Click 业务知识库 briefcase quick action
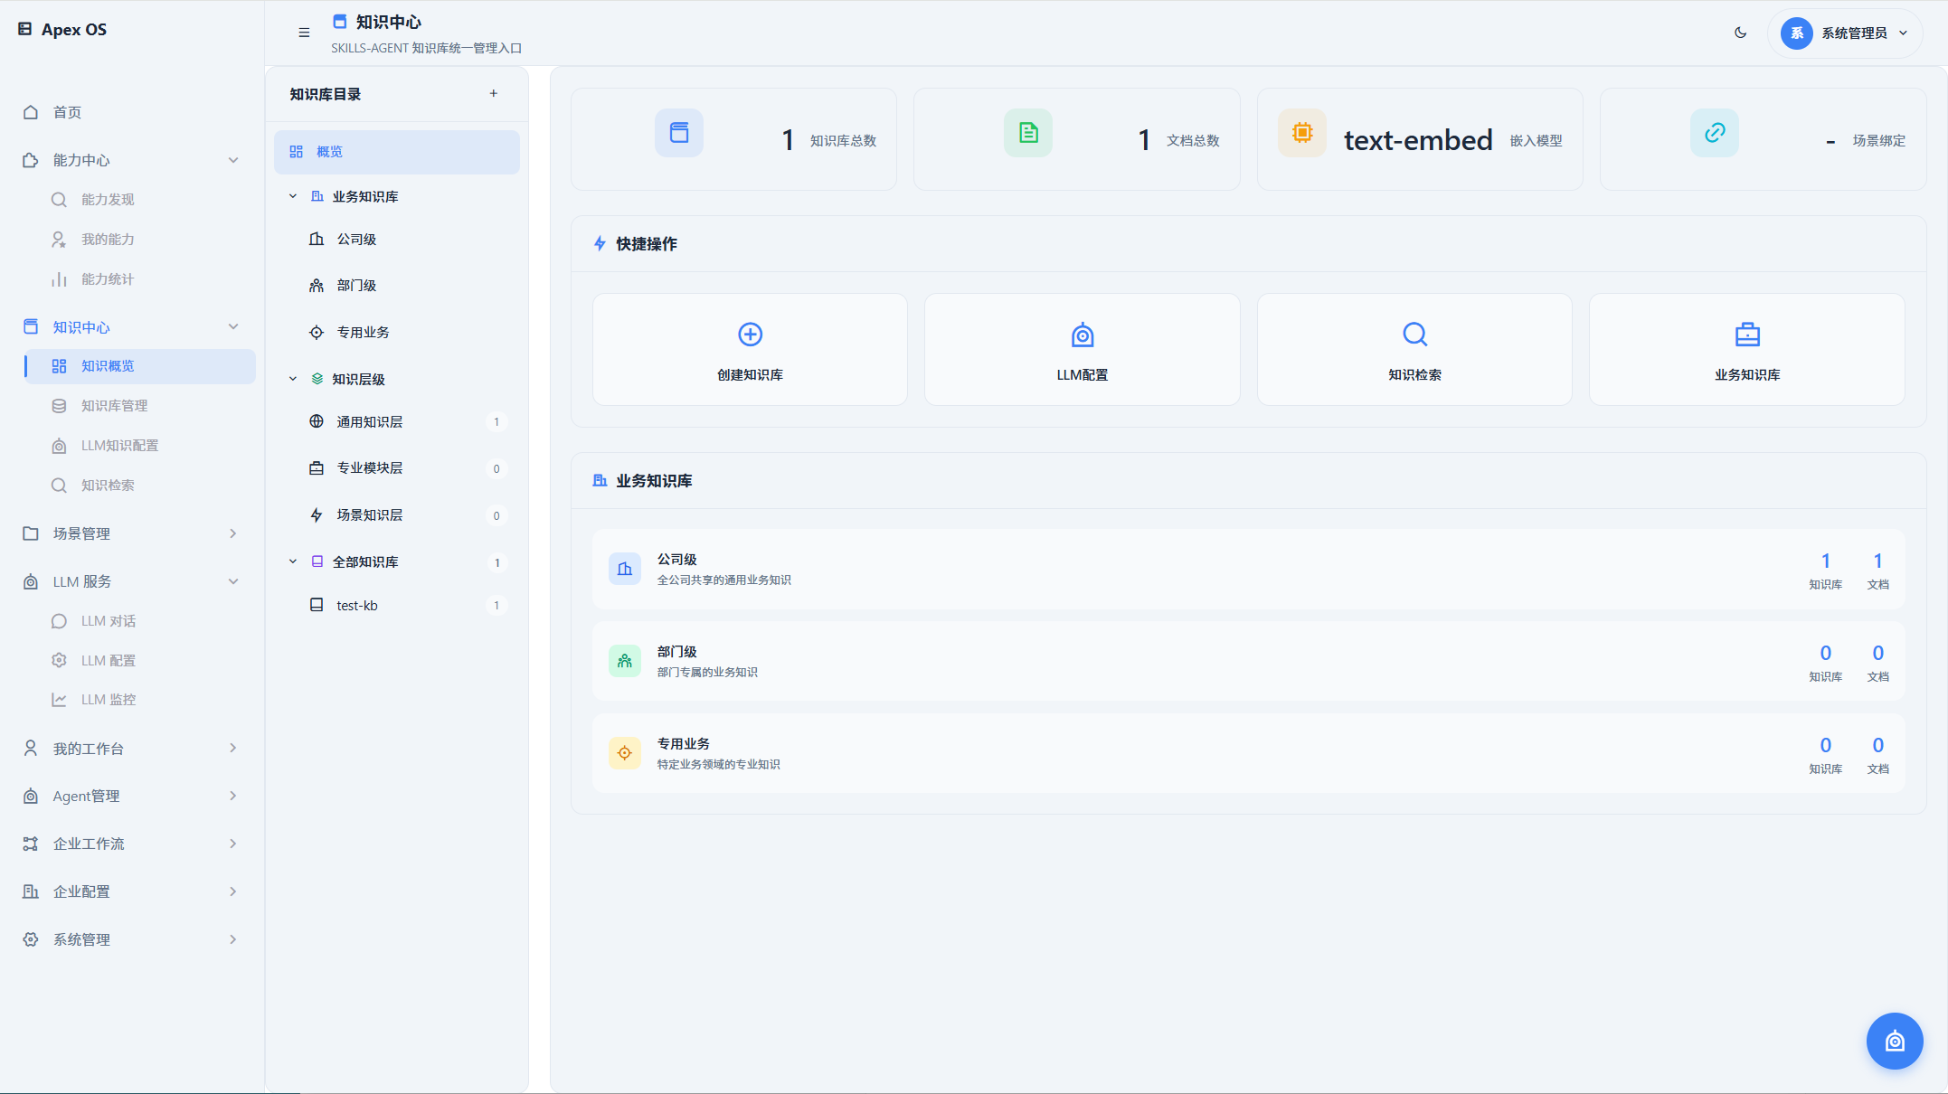The width and height of the screenshot is (1948, 1094). click(x=1746, y=349)
